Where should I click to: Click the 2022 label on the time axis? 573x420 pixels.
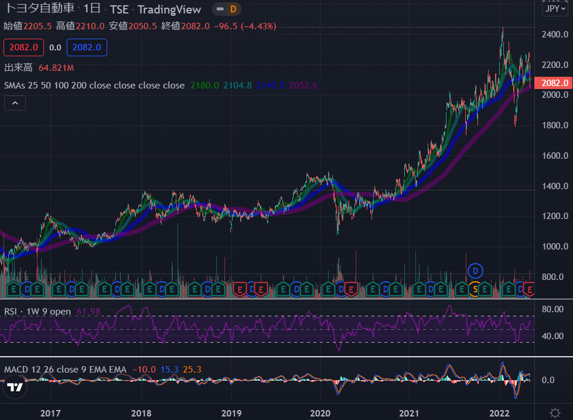coord(499,413)
